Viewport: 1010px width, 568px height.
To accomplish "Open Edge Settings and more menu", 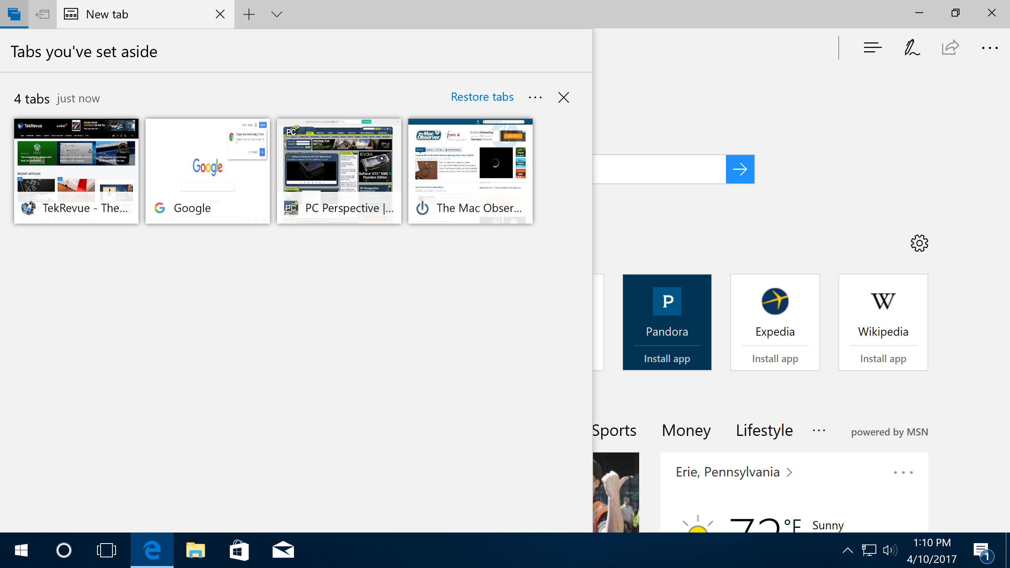I will tap(990, 48).
